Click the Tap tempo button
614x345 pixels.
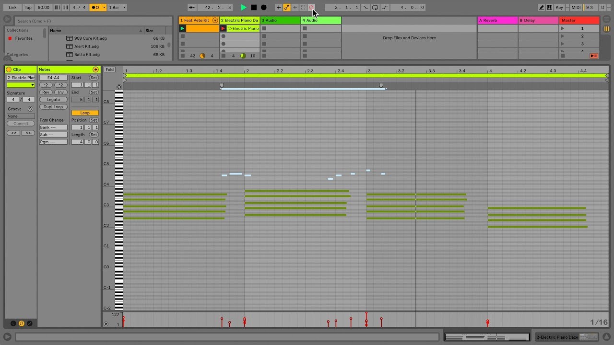click(x=28, y=8)
